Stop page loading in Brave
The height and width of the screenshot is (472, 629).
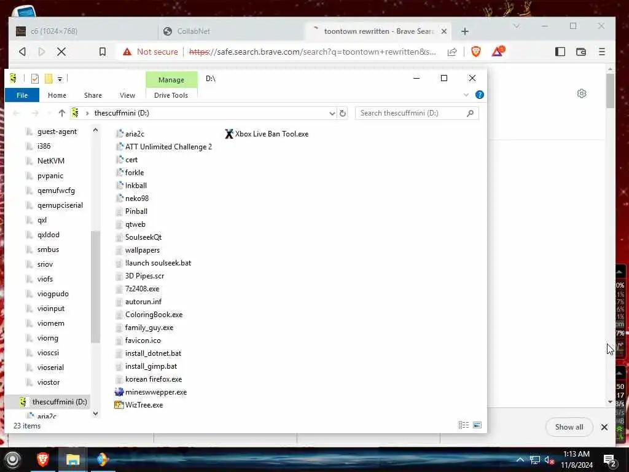[x=61, y=52]
